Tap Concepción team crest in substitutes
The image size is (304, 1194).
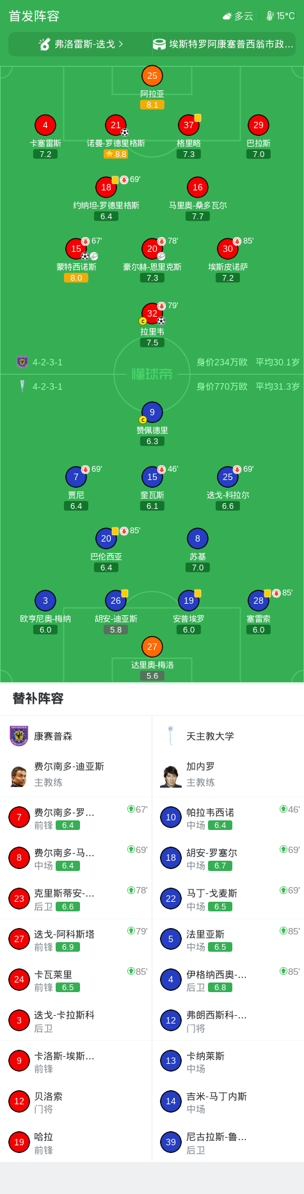click(19, 736)
